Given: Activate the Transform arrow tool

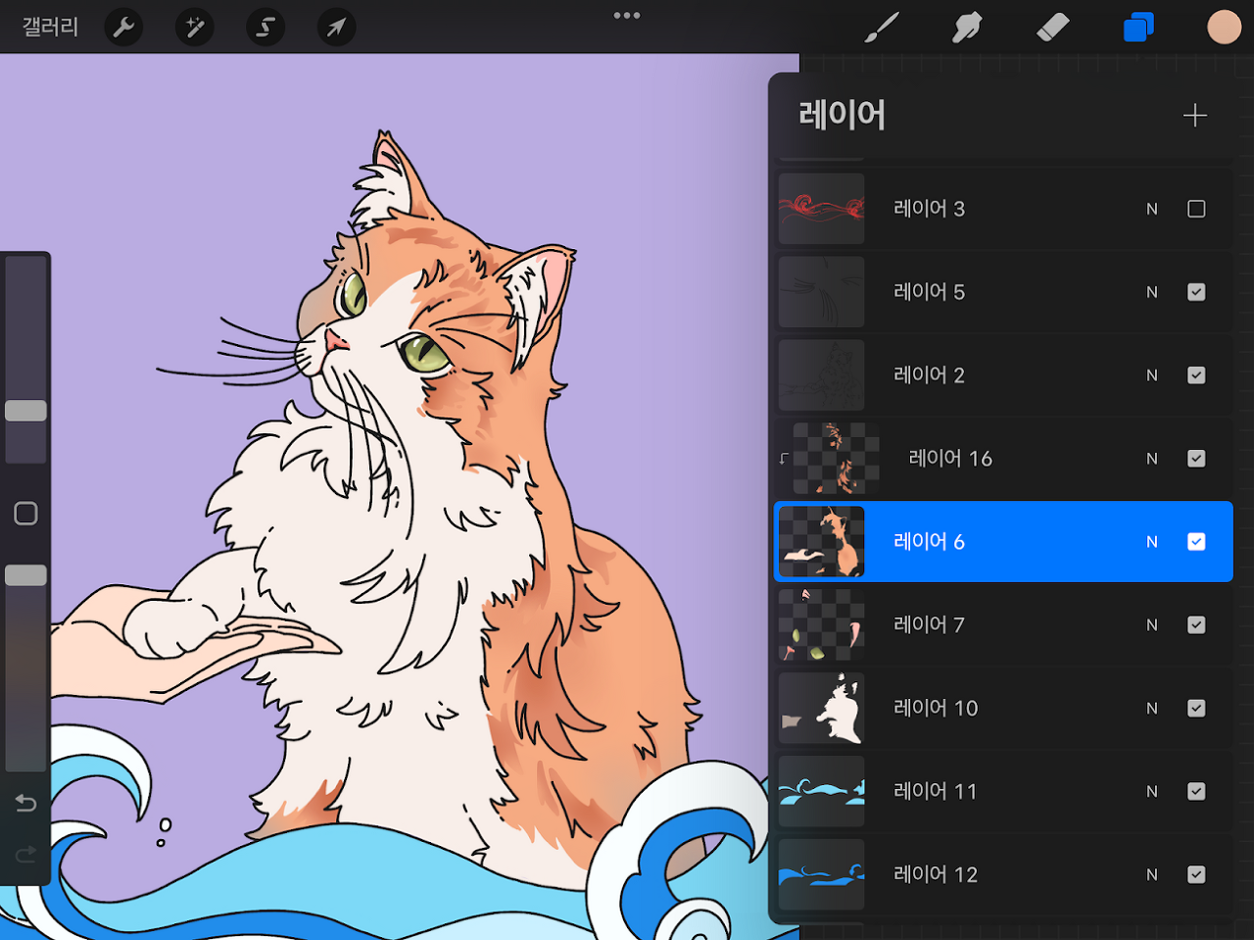Looking at the screenshot, I should pyautogui.click(x=336, y=27).
